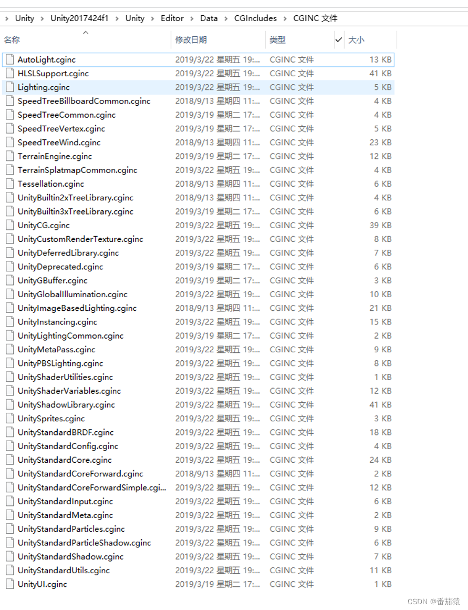
Task: Click the document icon for UnityStandardBRDF.cginc
Action: [x=9, y=432]
